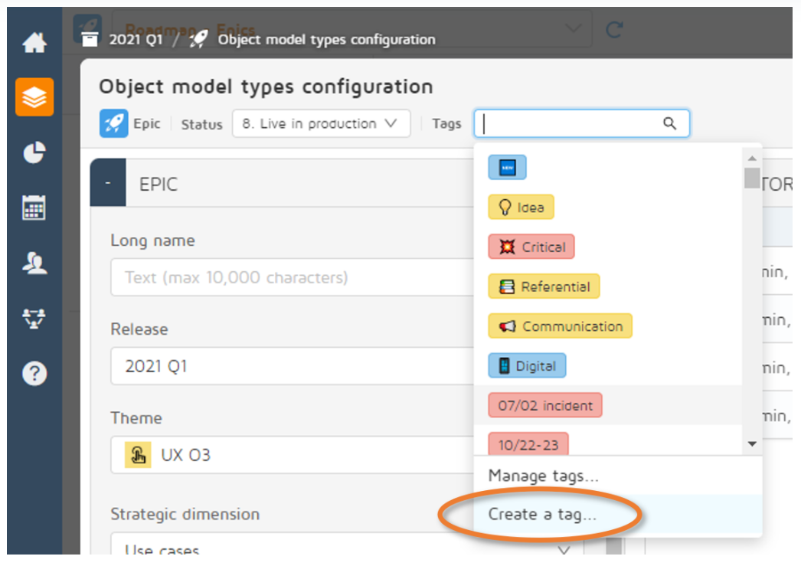Open the Status dropdown
The height and width of the screenshot is (566, 801).
click(x=321, y=124)
